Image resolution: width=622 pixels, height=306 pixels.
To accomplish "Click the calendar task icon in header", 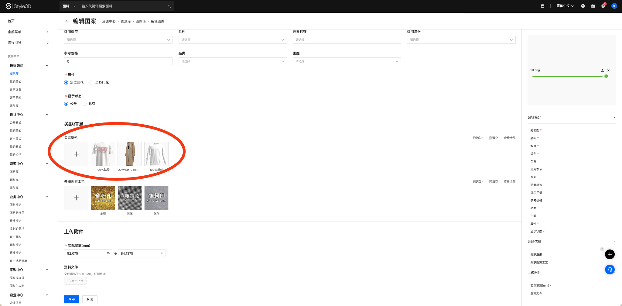I will coord(593,6).
